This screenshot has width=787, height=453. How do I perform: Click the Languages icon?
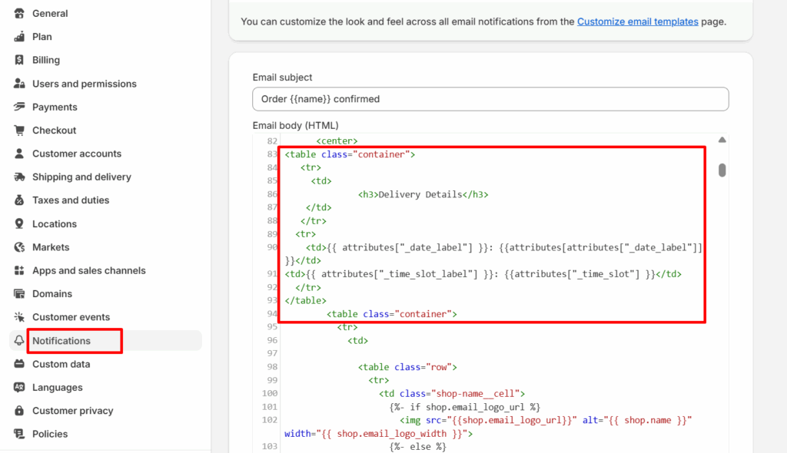(19, 388)
